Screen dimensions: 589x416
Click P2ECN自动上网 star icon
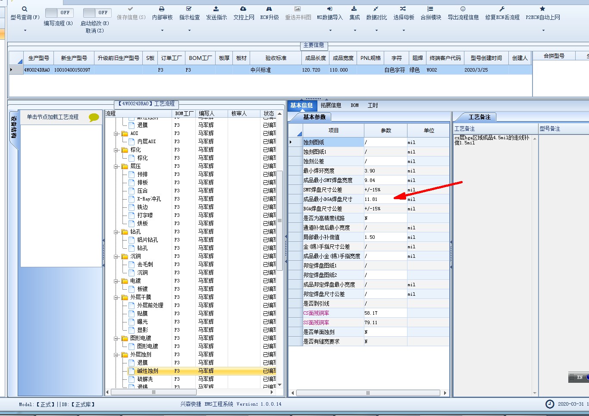(x=542, y=9)
